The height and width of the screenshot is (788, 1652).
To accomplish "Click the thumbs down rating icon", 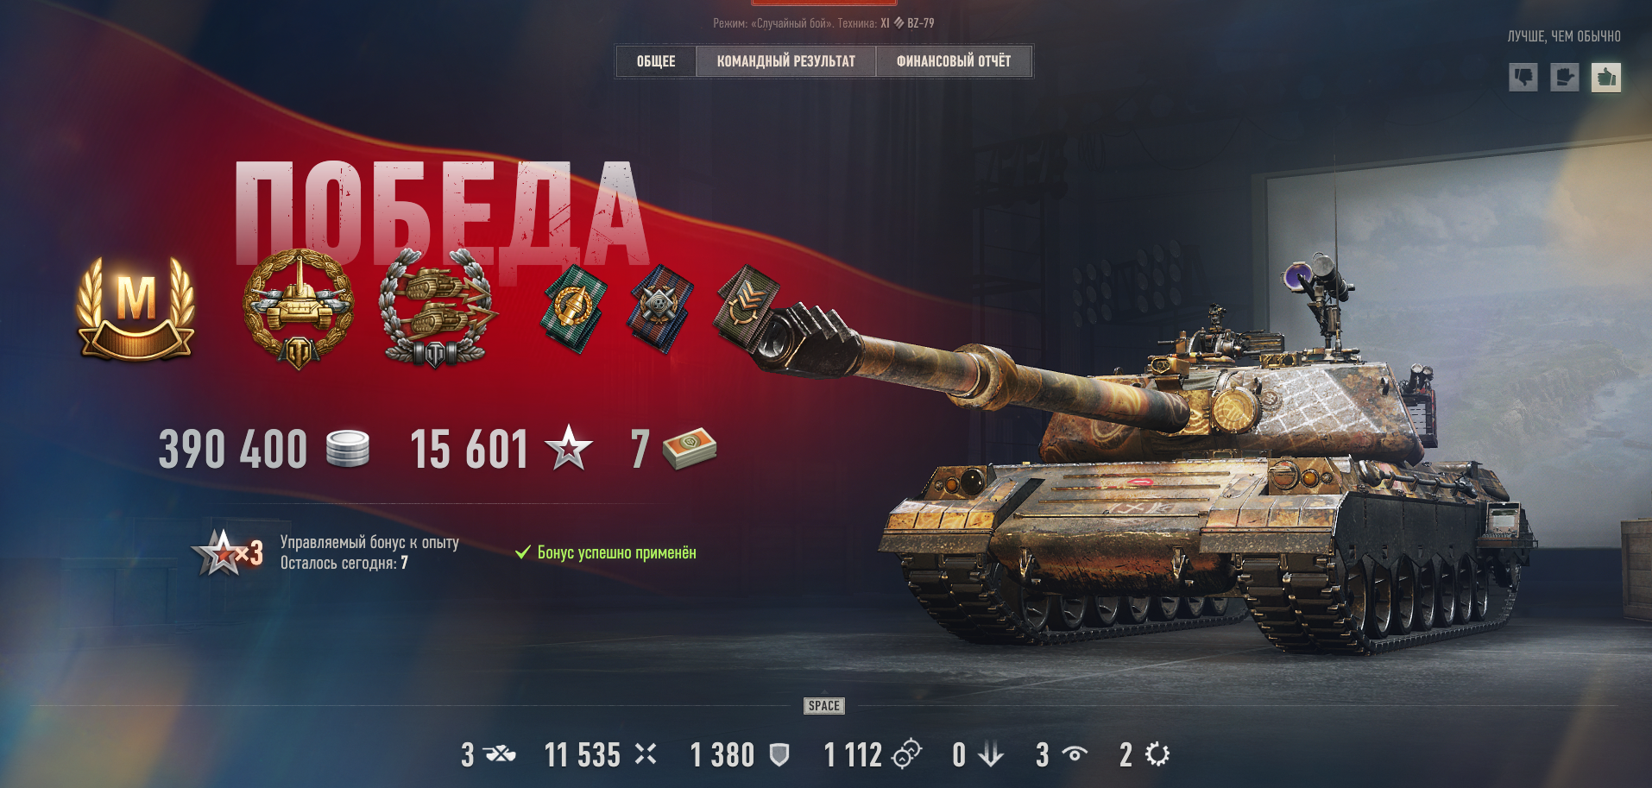I will point(1523,78).
